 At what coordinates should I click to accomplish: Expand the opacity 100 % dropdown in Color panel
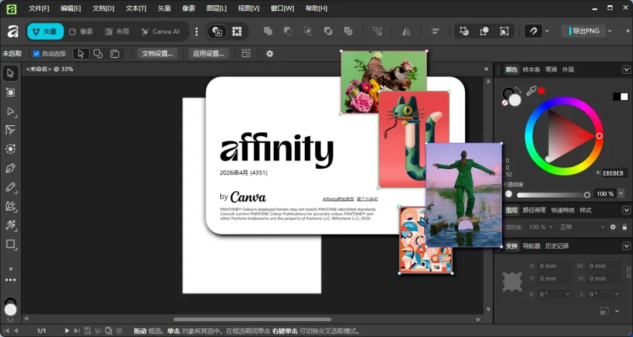(x=621, y=194)
